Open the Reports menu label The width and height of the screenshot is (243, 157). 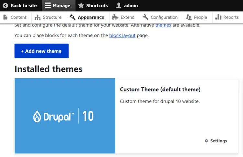[x=231, y=17]
